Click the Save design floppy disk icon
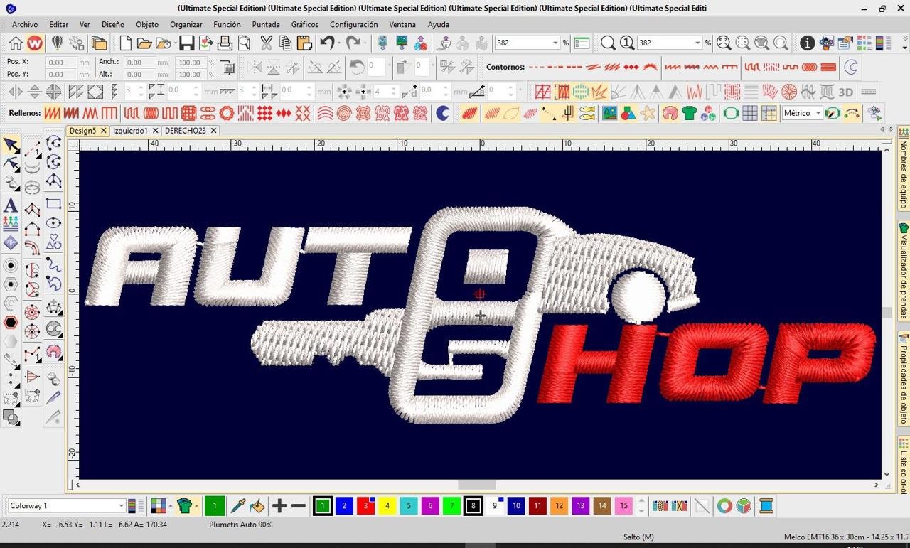This screenshot has height=548, width=910. coord(186,43)
